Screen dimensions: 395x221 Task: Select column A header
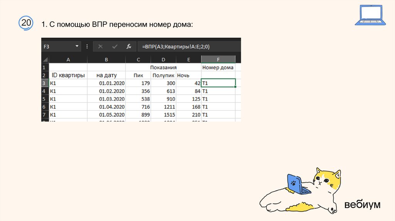[x=68, y=60]
